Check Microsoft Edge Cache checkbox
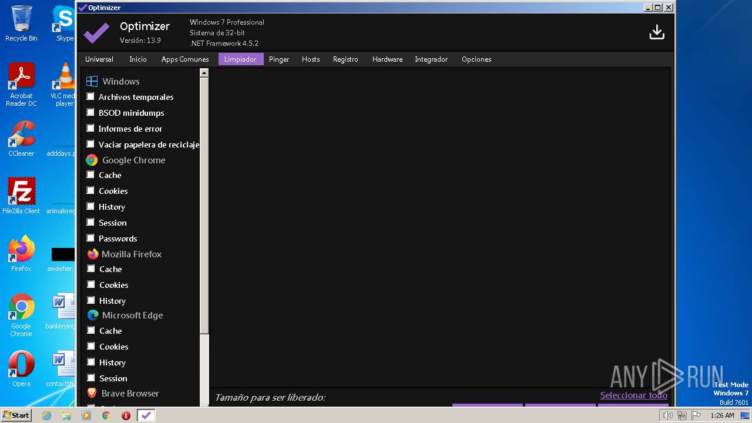 click(x=90, y=330)
